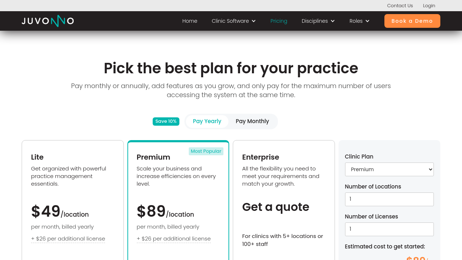Focus the Number of Locations field
Image resolution: width=462 pixels, height=260 pixels.
[389, 199]
